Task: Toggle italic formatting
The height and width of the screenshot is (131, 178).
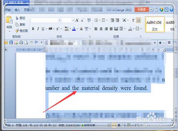Action: [38, 29]
